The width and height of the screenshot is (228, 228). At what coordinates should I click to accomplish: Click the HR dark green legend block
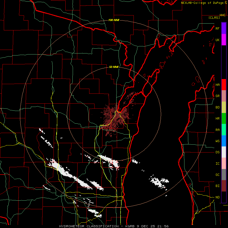pyautogui.click(x=224, y=119)
